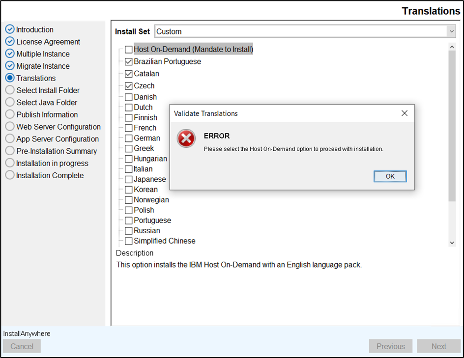
Task: Uncheck the Catalan language checkbox
Action: 128,74
